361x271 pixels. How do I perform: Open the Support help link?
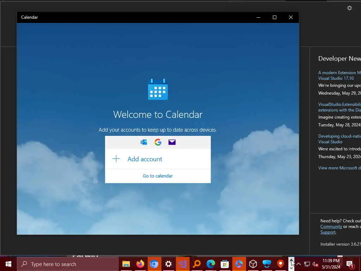[x=328, y=232]
